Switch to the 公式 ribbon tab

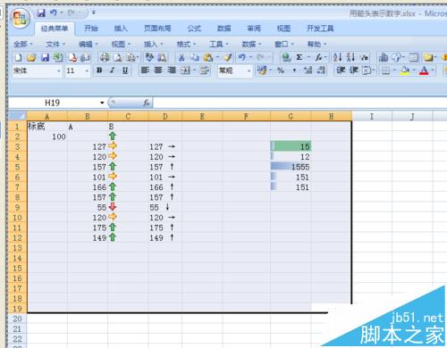click(x=194, y=29)
